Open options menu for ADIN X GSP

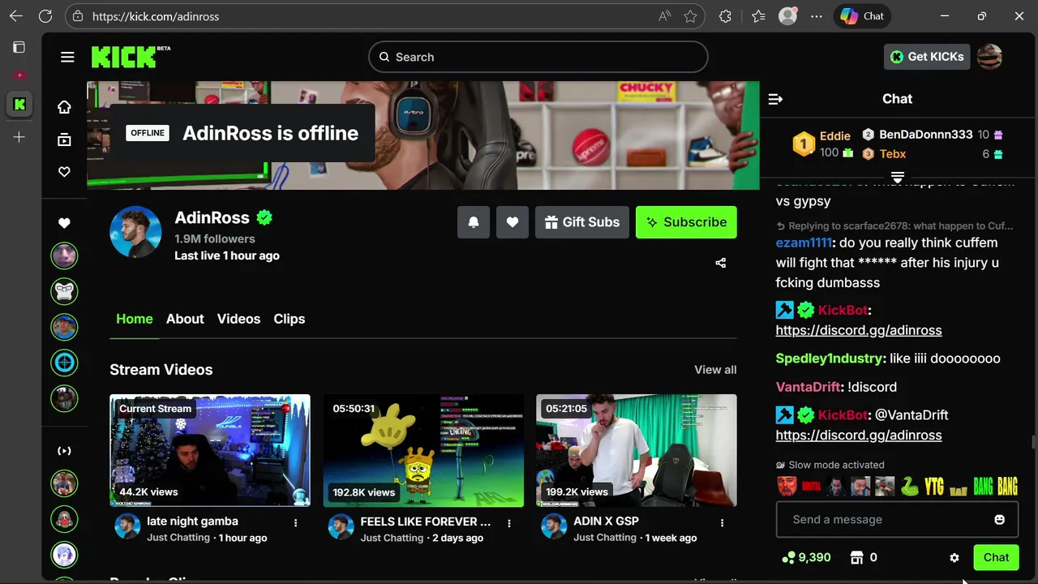coord(723,523)
